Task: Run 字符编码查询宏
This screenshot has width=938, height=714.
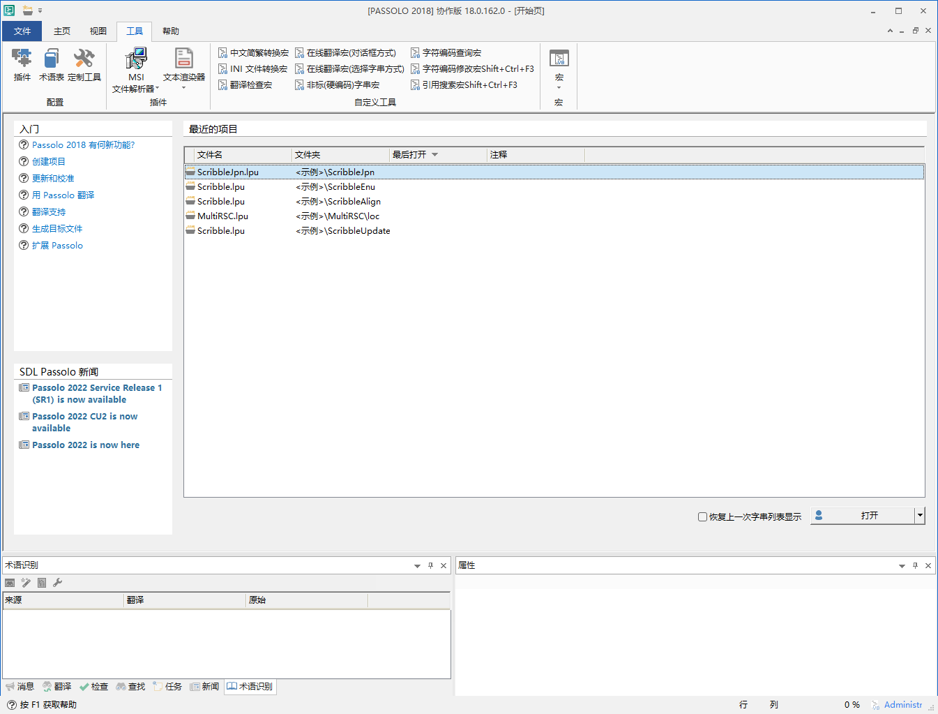Action: click(446, 53)
